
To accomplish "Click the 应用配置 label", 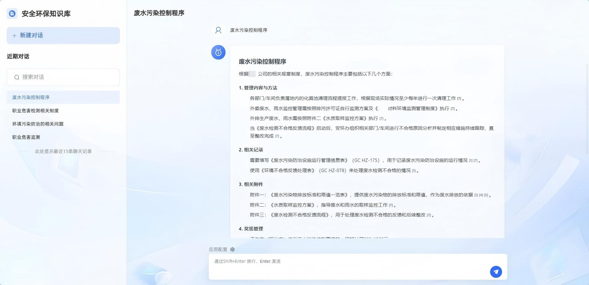I will [218, 250].
